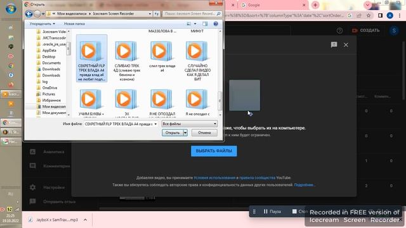Select the Icecream Screen Recorder breadcrumb segment
The height and width of the screenshot is (228, 406).
pos(114,14)
